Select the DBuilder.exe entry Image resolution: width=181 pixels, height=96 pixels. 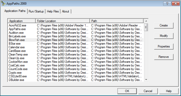(76, 80)
